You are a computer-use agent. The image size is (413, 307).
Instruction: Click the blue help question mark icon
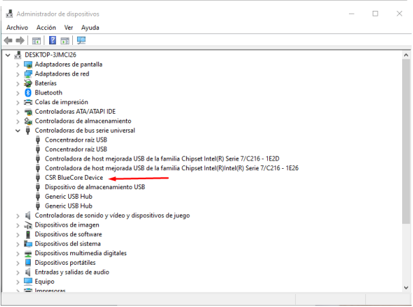(52, 40)
